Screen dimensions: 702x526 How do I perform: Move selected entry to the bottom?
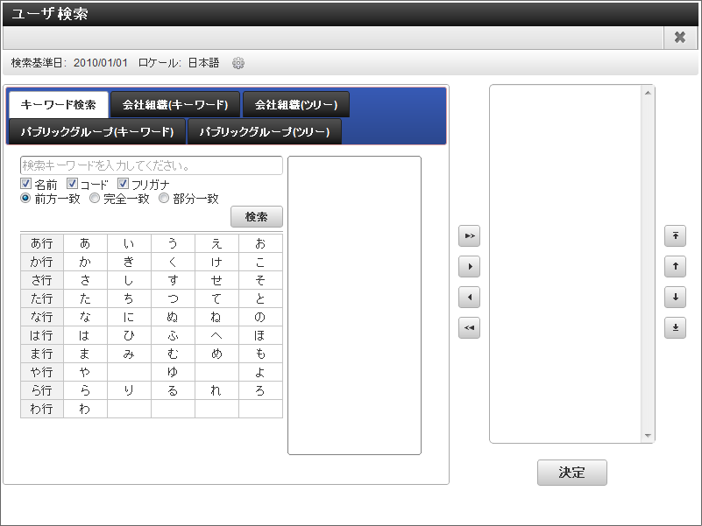coord(675,327)
